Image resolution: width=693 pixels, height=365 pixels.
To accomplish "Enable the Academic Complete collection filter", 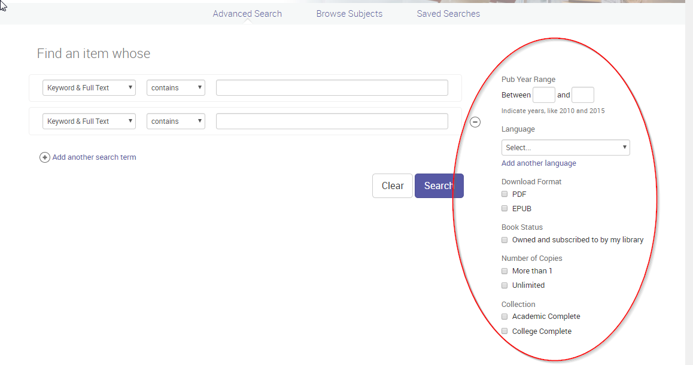I will [x=504, y=316].
